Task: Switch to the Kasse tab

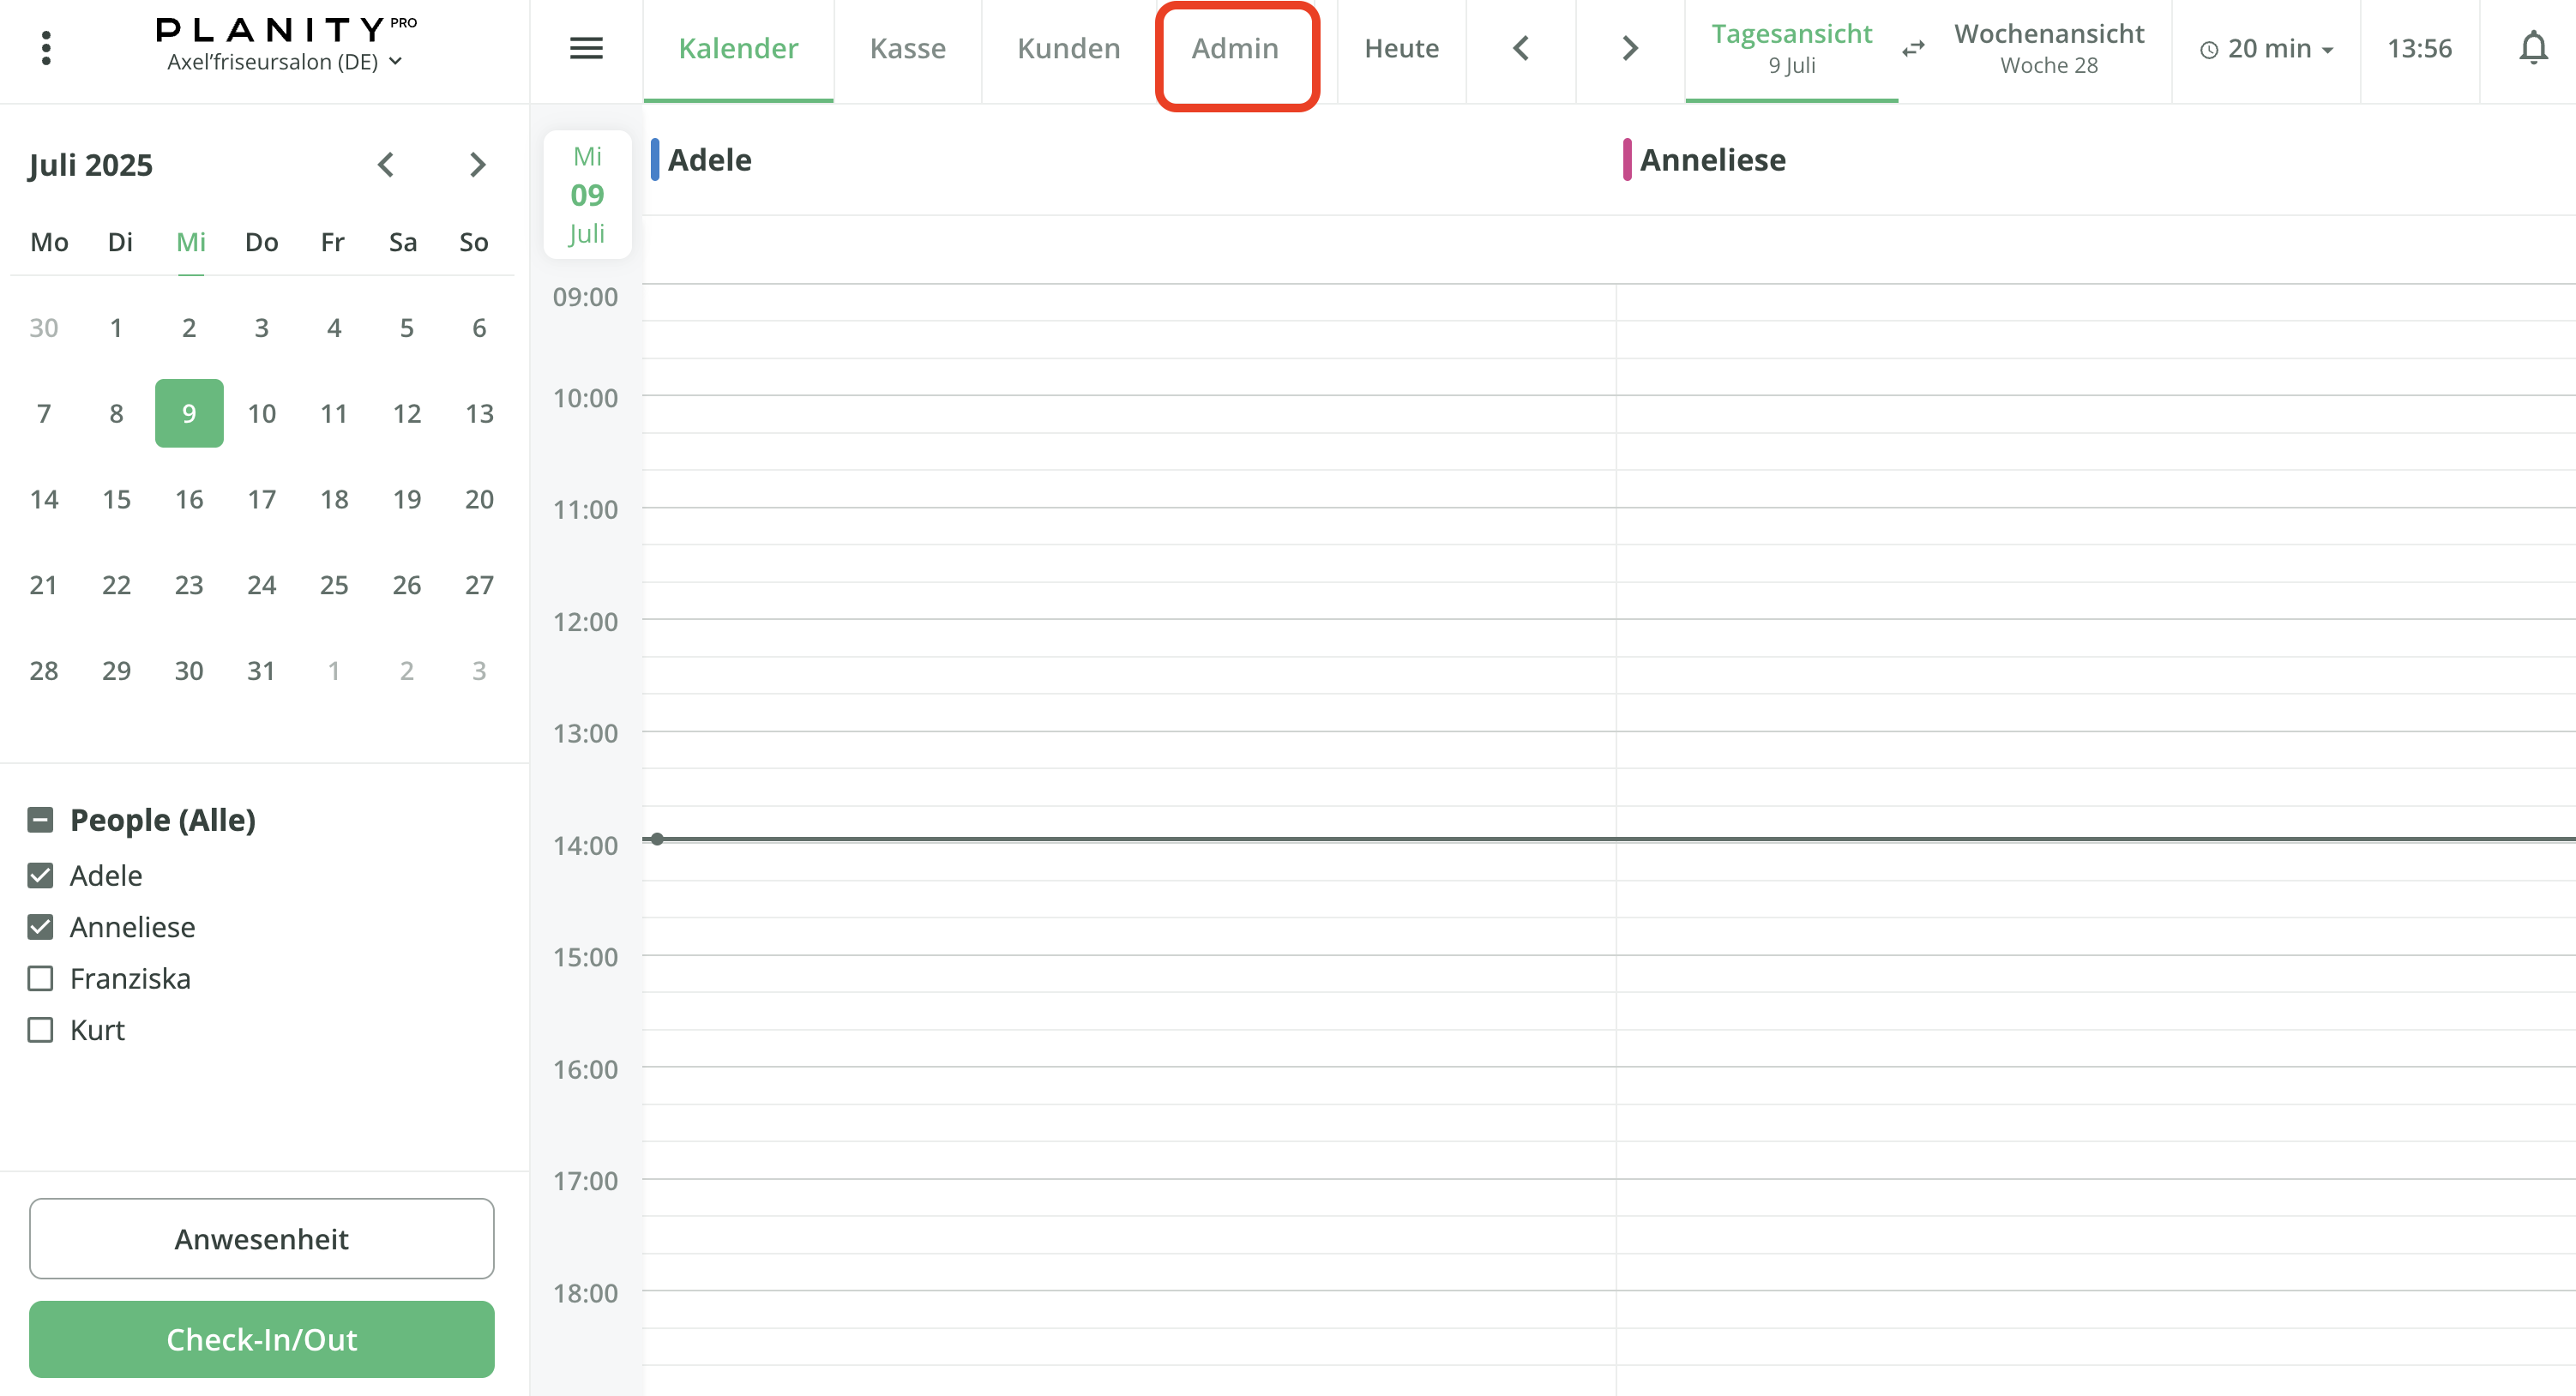Action: coord(907,47)
